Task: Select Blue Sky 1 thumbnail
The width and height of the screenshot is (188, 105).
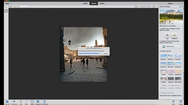Action: pos(164,56)
